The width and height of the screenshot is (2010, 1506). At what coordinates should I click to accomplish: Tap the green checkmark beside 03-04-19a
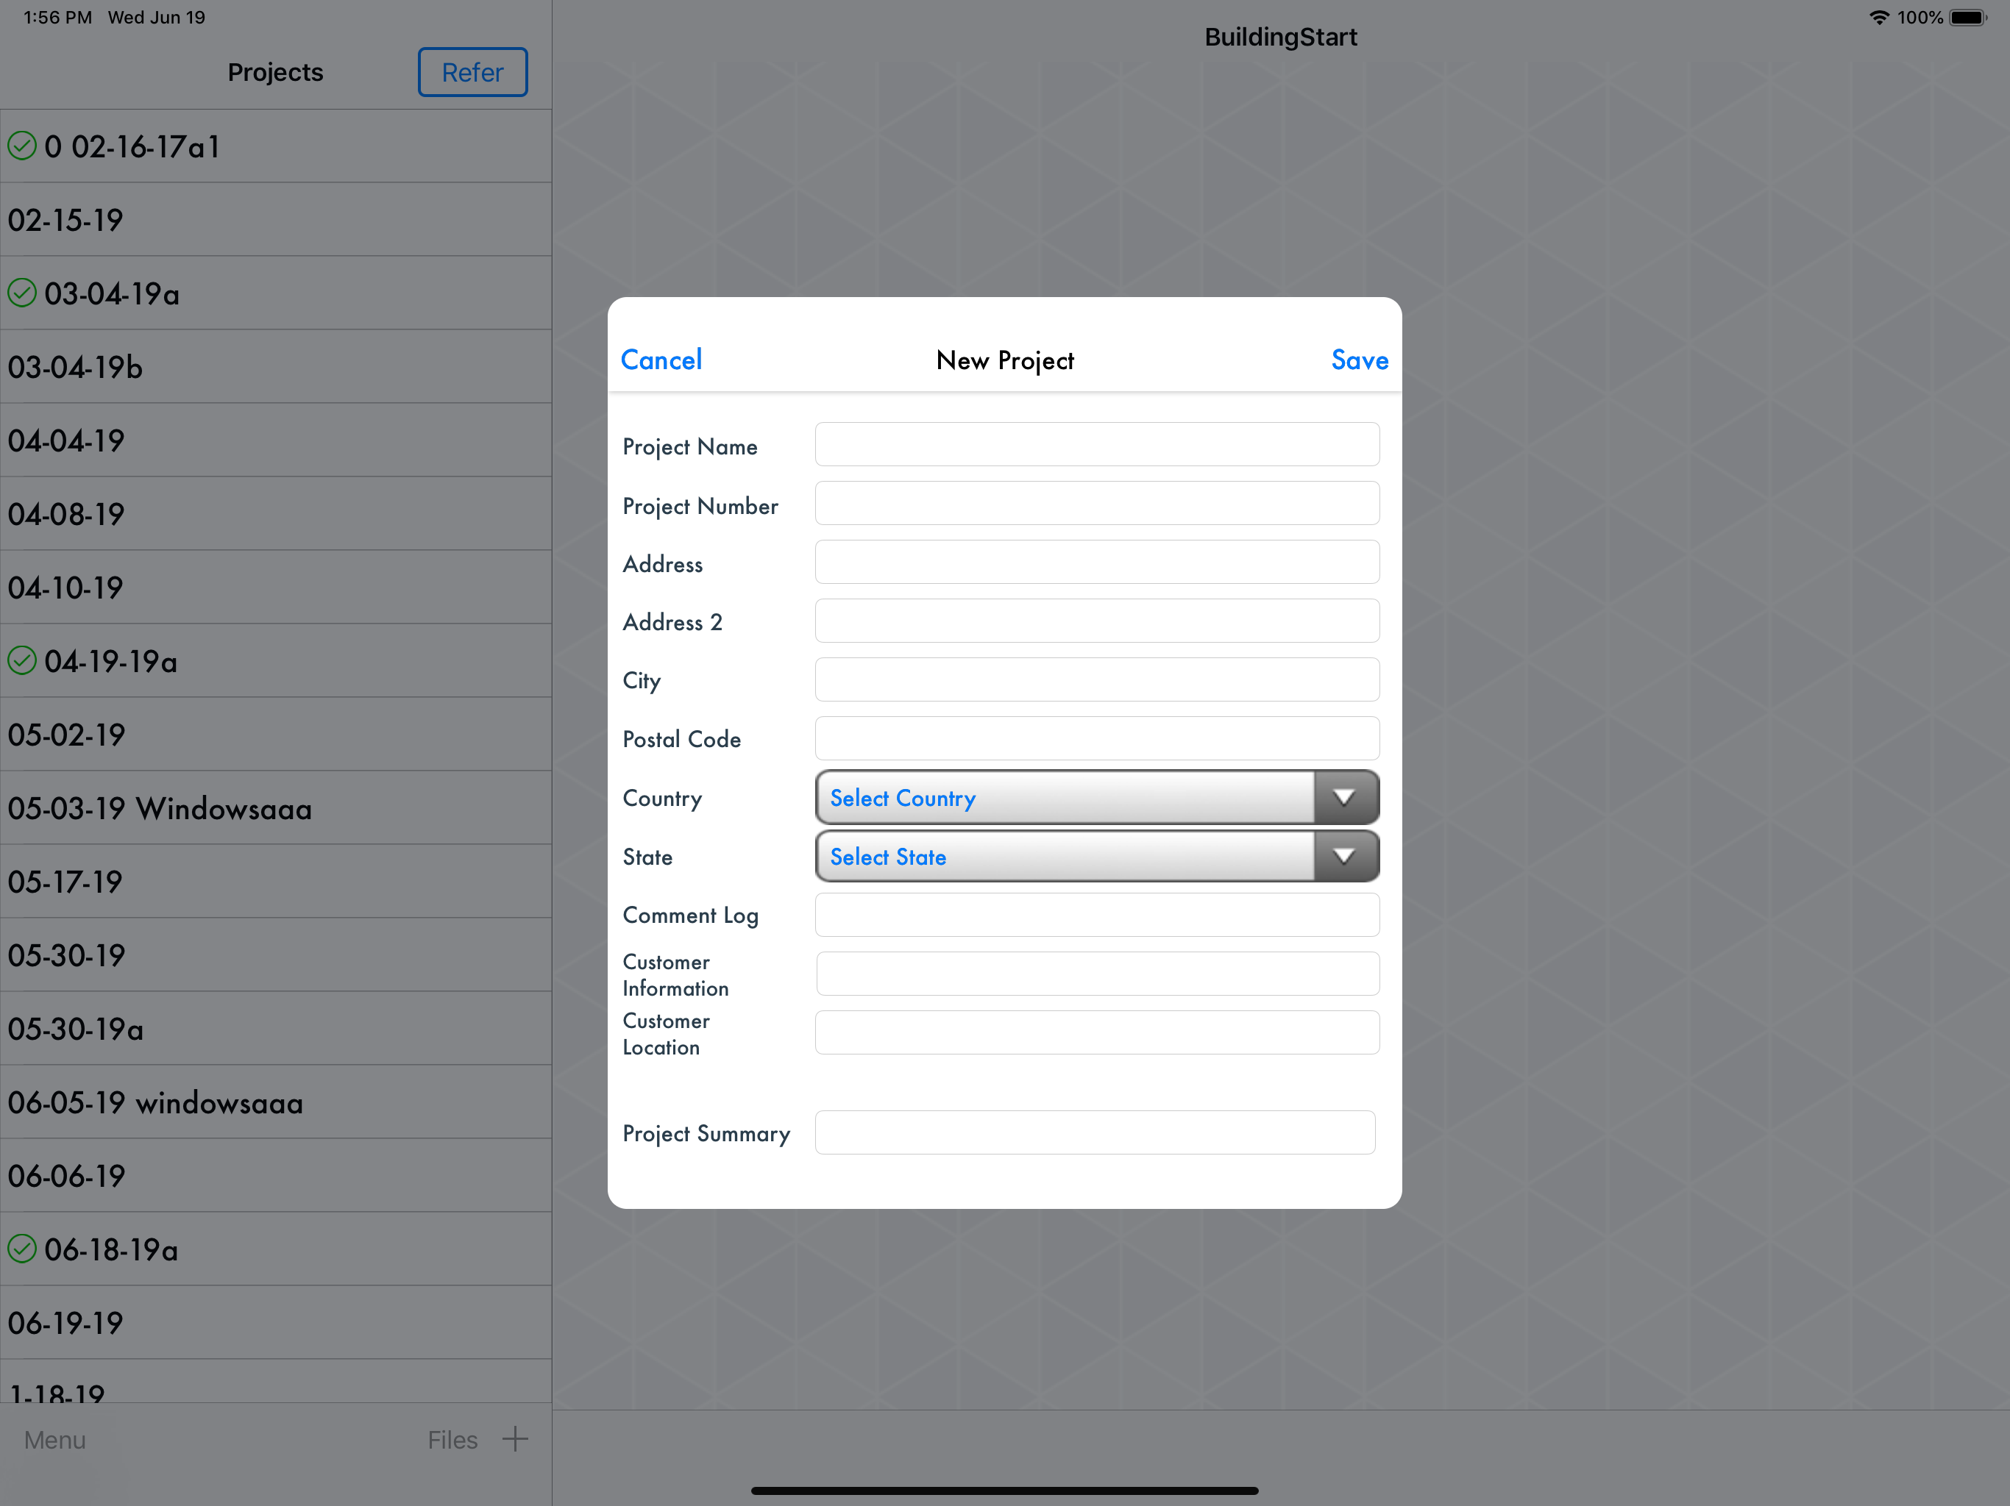point(22,293)
